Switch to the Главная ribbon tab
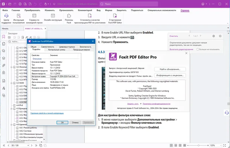Image resolution: width=230 pixels, height=148 pixels. tap(16, 10)
